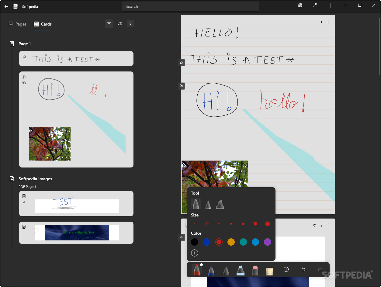
Task: Select the largest pen size dot
Action: coord(267,223)
